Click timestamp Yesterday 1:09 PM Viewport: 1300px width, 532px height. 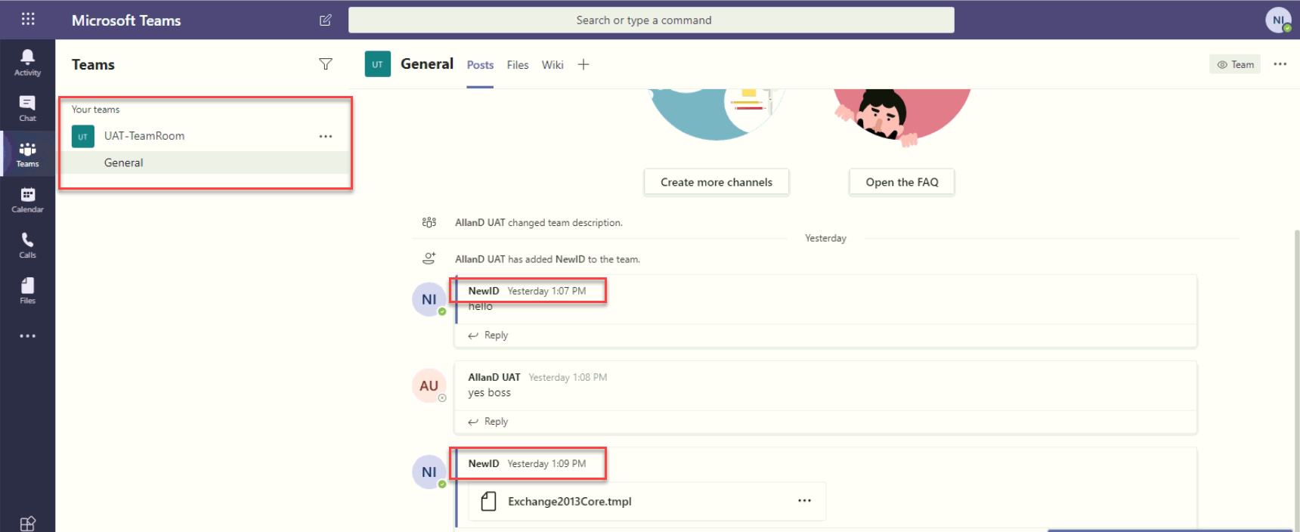click(x=546, y=463)
